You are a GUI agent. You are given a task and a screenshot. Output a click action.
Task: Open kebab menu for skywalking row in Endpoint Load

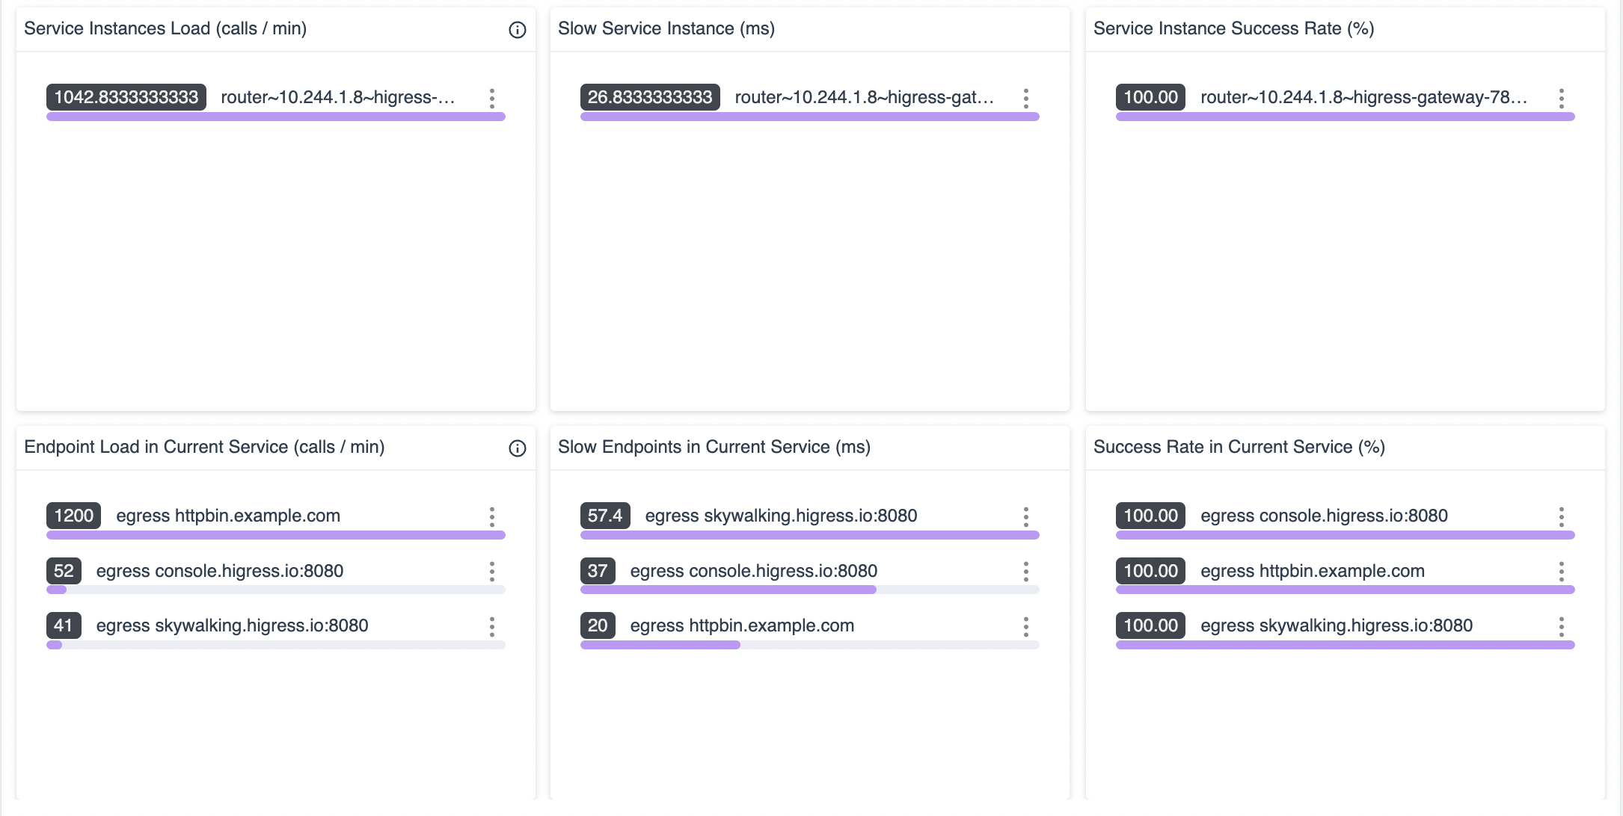coord(491,626)
